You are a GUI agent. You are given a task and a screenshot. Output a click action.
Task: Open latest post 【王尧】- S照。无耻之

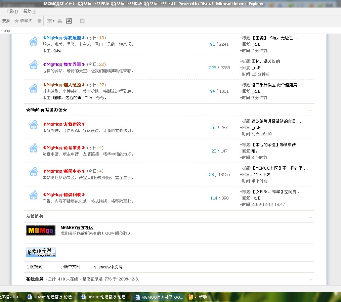[275, 38]
